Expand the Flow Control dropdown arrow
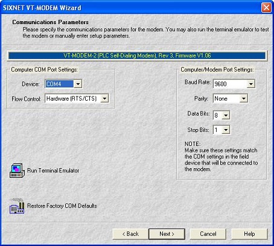 pos(104,98)
